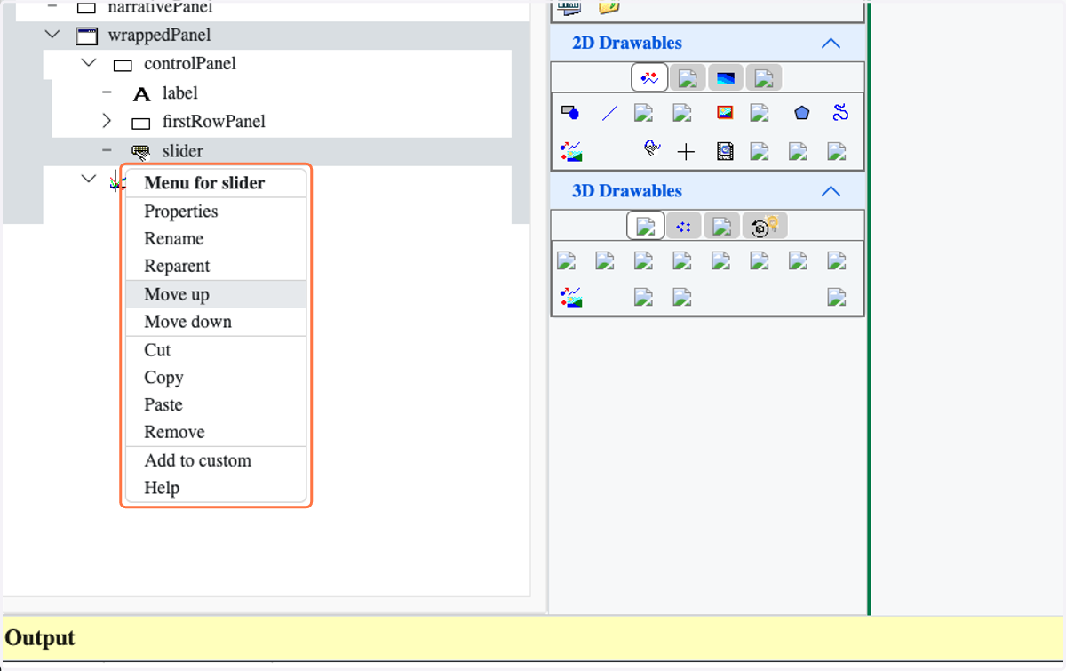Select the blue pentagon polygon element
The width and height of the screenshot is (1066, 671).
(x=802, y=113)
